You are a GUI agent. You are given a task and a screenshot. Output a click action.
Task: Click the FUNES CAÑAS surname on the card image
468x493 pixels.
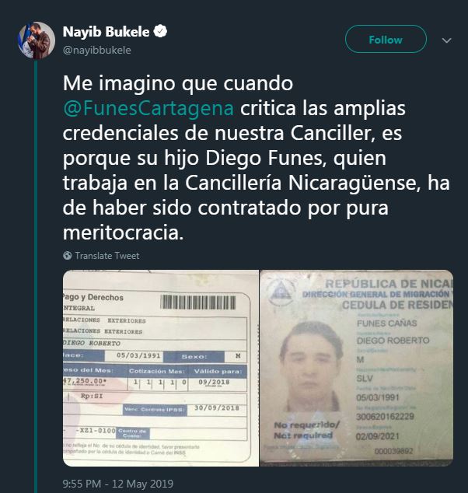386,323
